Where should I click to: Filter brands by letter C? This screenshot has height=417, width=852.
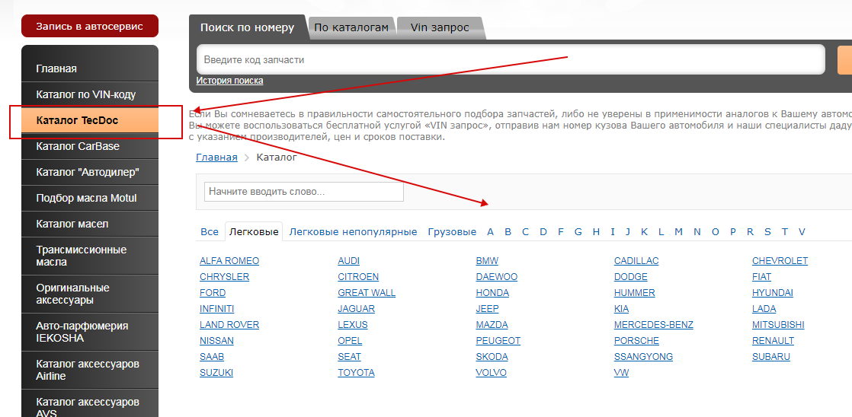tap(525, 232)
